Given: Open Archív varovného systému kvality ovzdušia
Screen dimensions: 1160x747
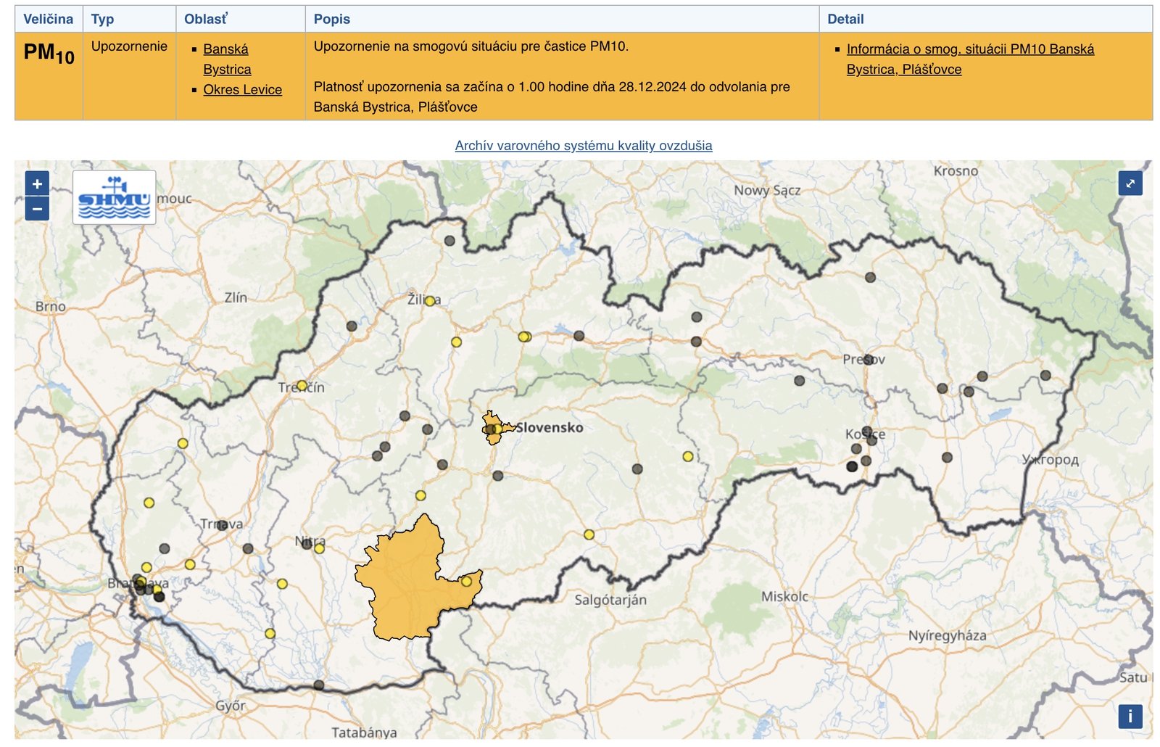Looking at the screenshot, I should coord(584,145).
